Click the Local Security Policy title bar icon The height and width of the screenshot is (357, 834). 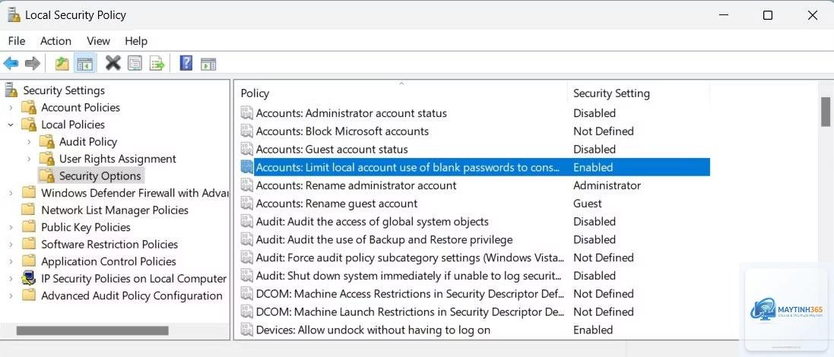pyautogui.click(x=14, y=15)
